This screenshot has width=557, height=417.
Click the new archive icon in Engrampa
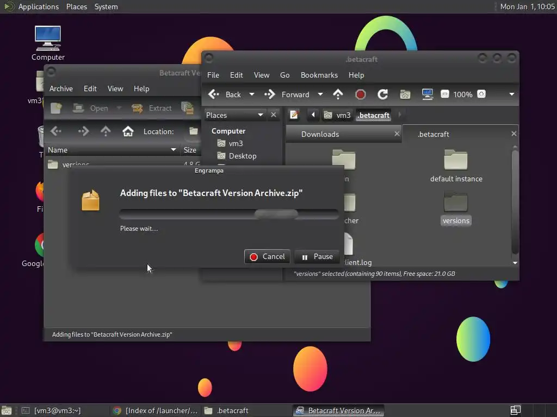click(56, 108)
